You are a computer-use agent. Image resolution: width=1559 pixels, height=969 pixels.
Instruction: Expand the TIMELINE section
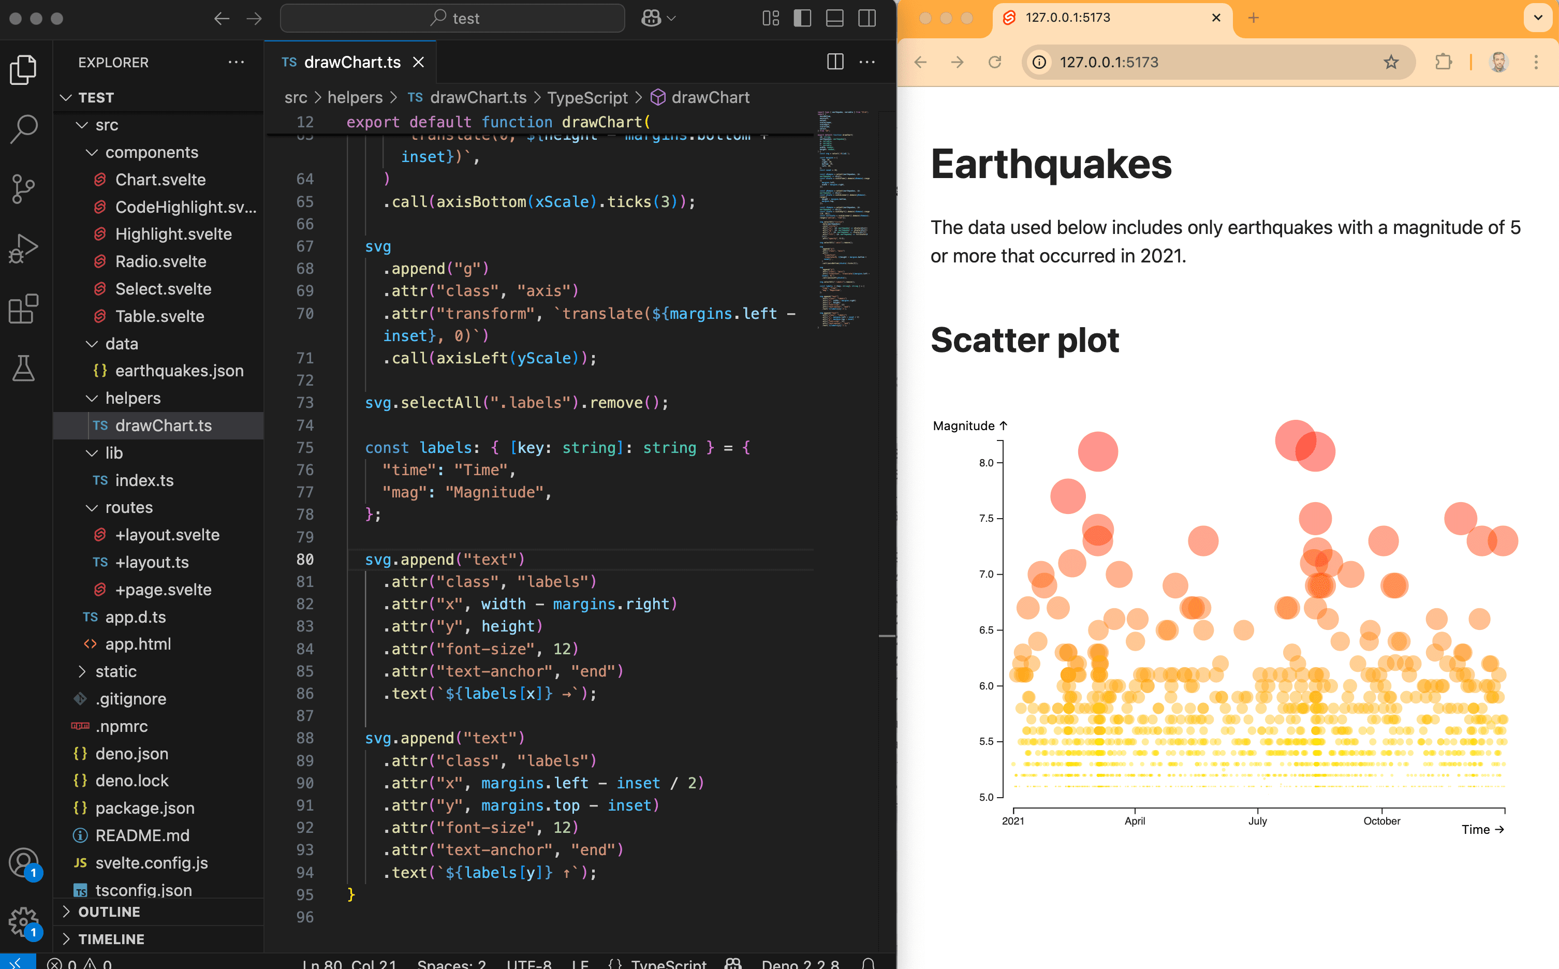[x=158, y=939]
